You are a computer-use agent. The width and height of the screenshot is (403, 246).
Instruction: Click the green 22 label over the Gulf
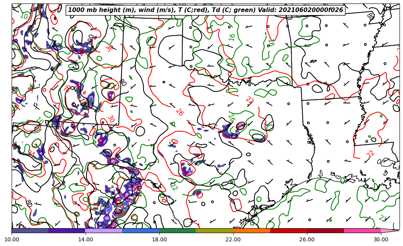382,218
